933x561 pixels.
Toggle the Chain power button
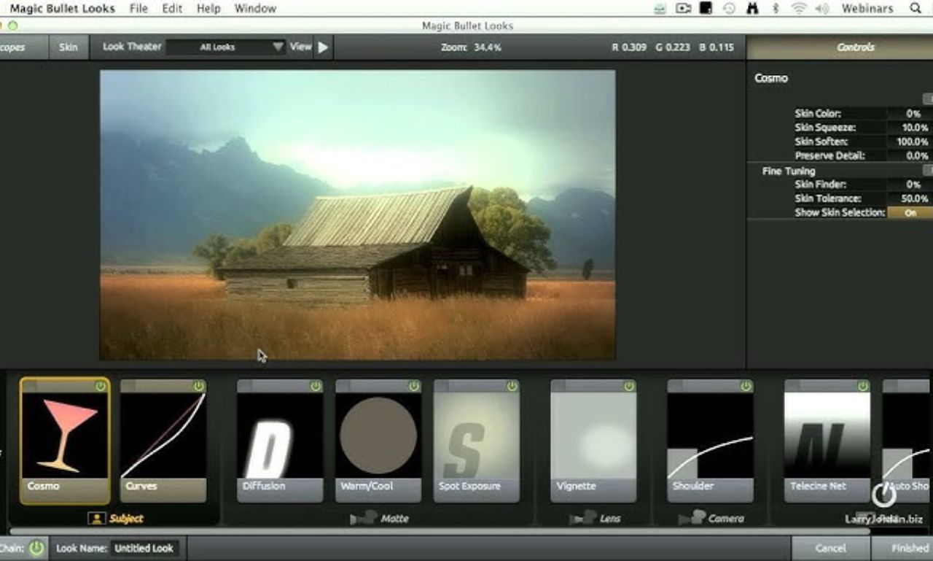(x=36, y=548)
